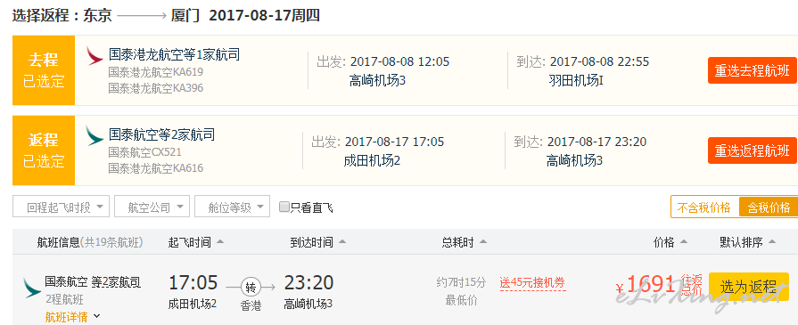Switch to 不含税价格 price display
This screenshot has width=798, height=325.
[x=705, y=207]
